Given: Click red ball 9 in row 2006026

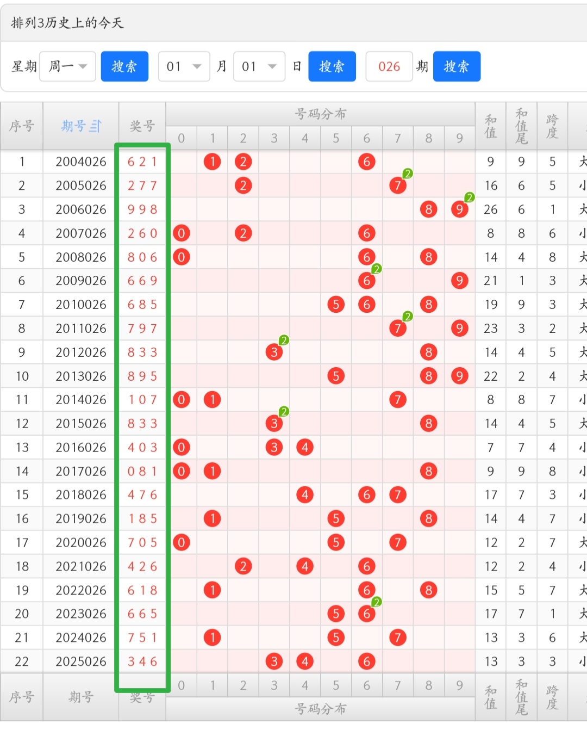Looking at the screenshot, I should point(460,209).
